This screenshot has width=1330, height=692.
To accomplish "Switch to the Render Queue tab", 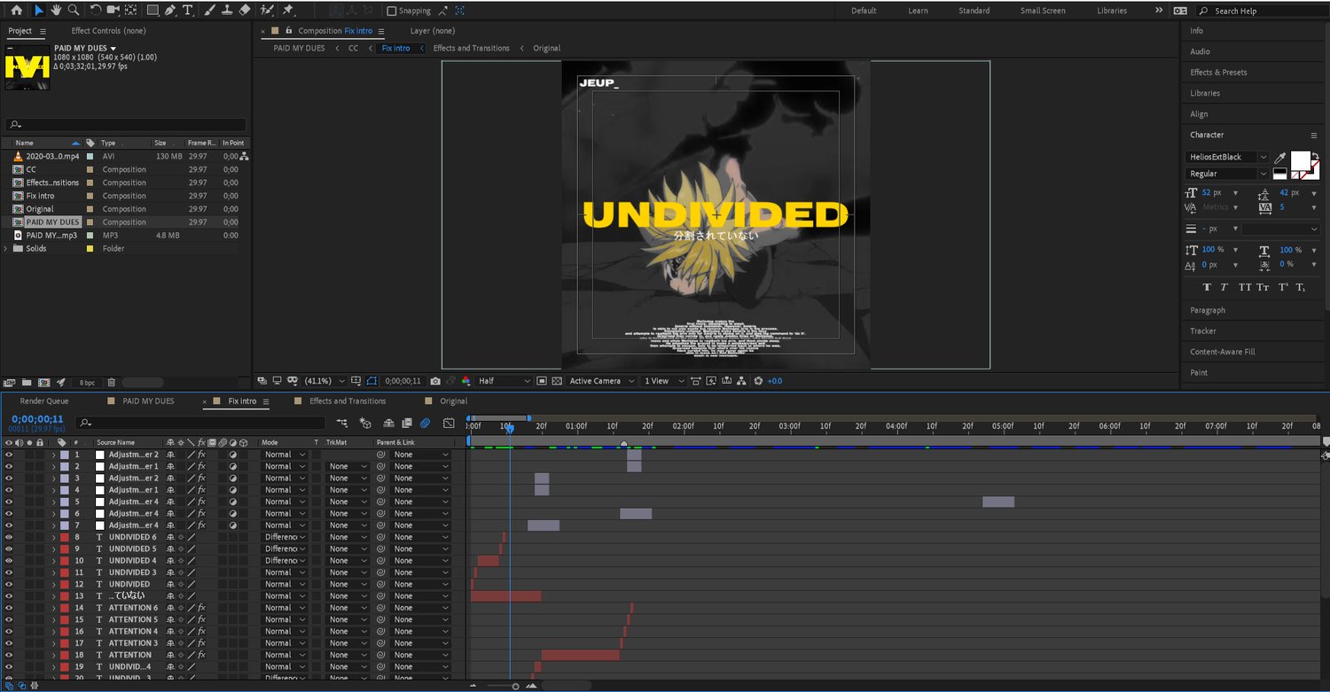I will pyautogui.click(x=44, y=401).
